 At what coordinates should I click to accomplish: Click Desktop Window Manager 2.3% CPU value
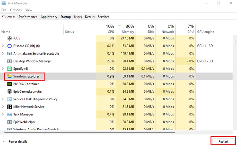tap(111, 61)
